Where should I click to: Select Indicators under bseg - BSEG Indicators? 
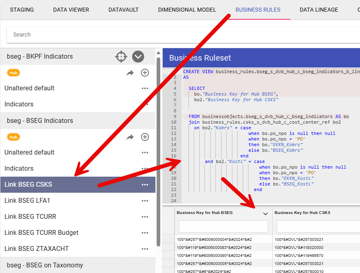(x=19, y=169)
